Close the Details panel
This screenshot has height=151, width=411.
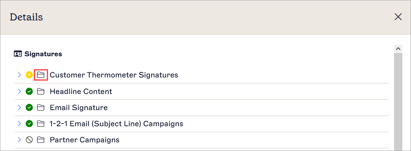398,17
